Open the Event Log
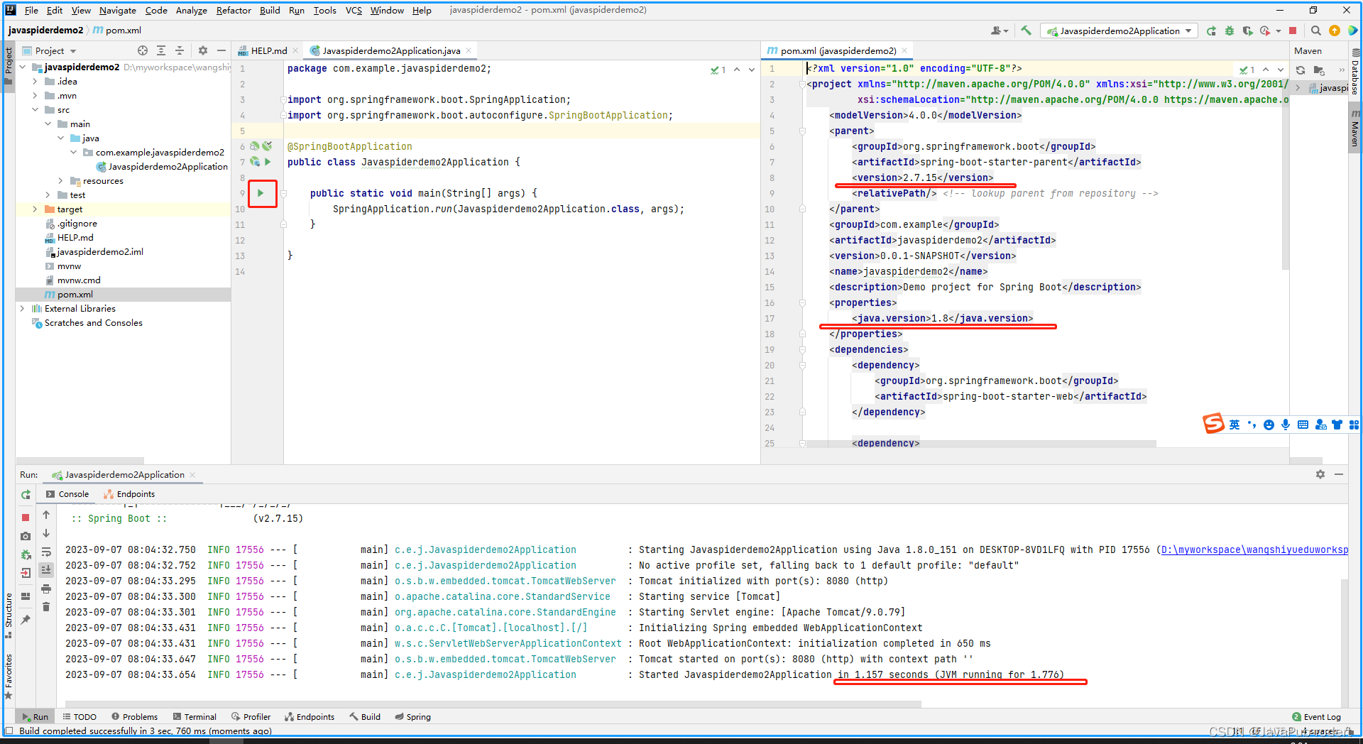 [1317, 717]
